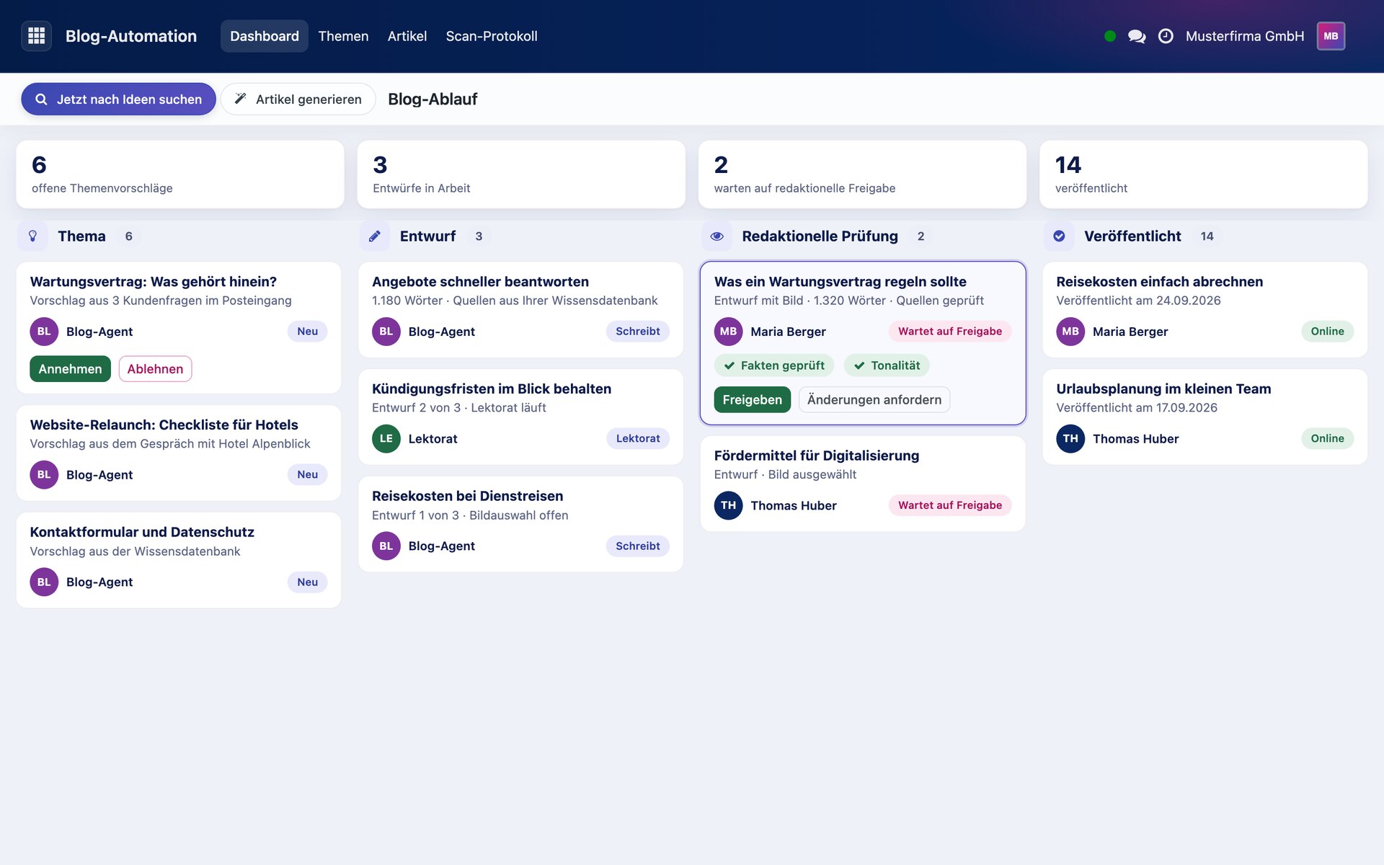Open Kündigungsfristen im Blick behalten card title

click(492, 389)
